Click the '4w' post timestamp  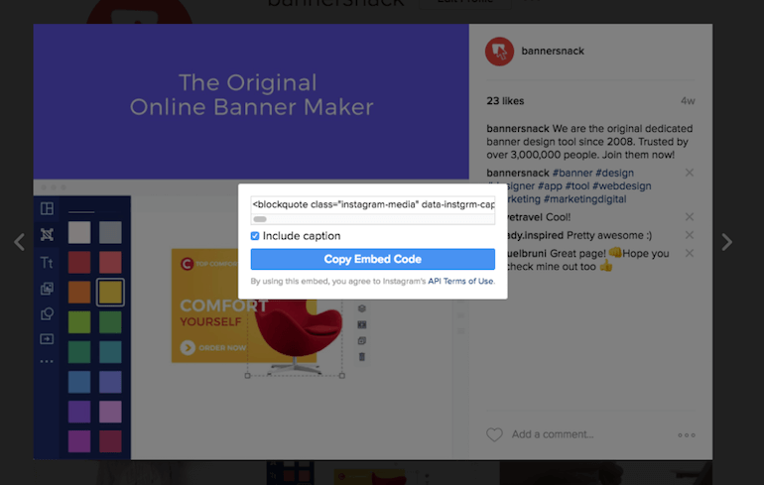pos(688,101)
